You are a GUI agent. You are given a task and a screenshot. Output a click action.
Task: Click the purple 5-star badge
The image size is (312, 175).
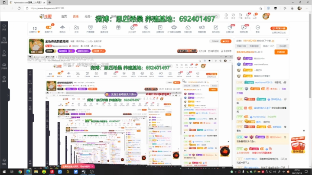coord(66,51)
